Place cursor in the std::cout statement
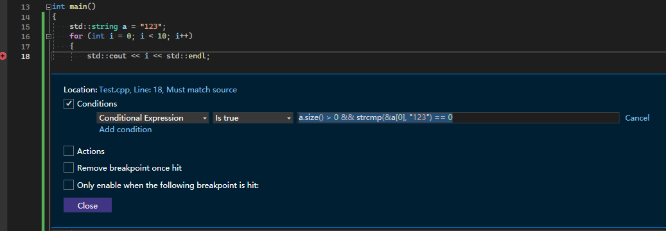 pyautogui.click(x=148, y=56)
